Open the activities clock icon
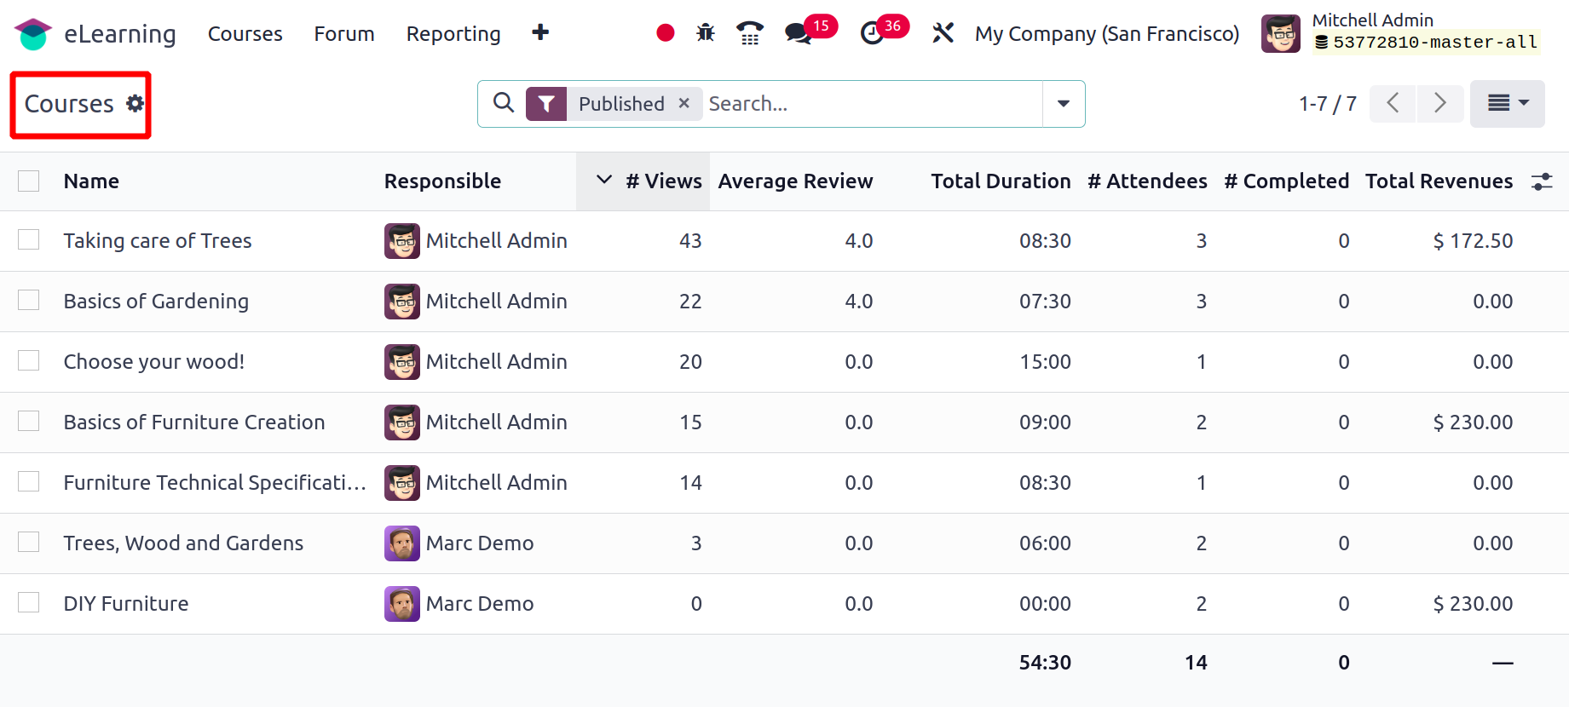The image size is (1569, 707). pos(872,33)
